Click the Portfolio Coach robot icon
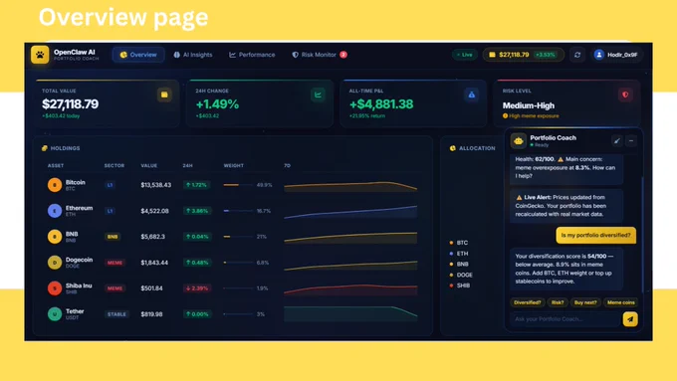The image size is (677, 381). [519, 140]
